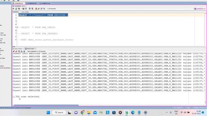The width and height of the screenshot is (207, 116).
Task: Close the Script Output tab
Action: point(35,49)
